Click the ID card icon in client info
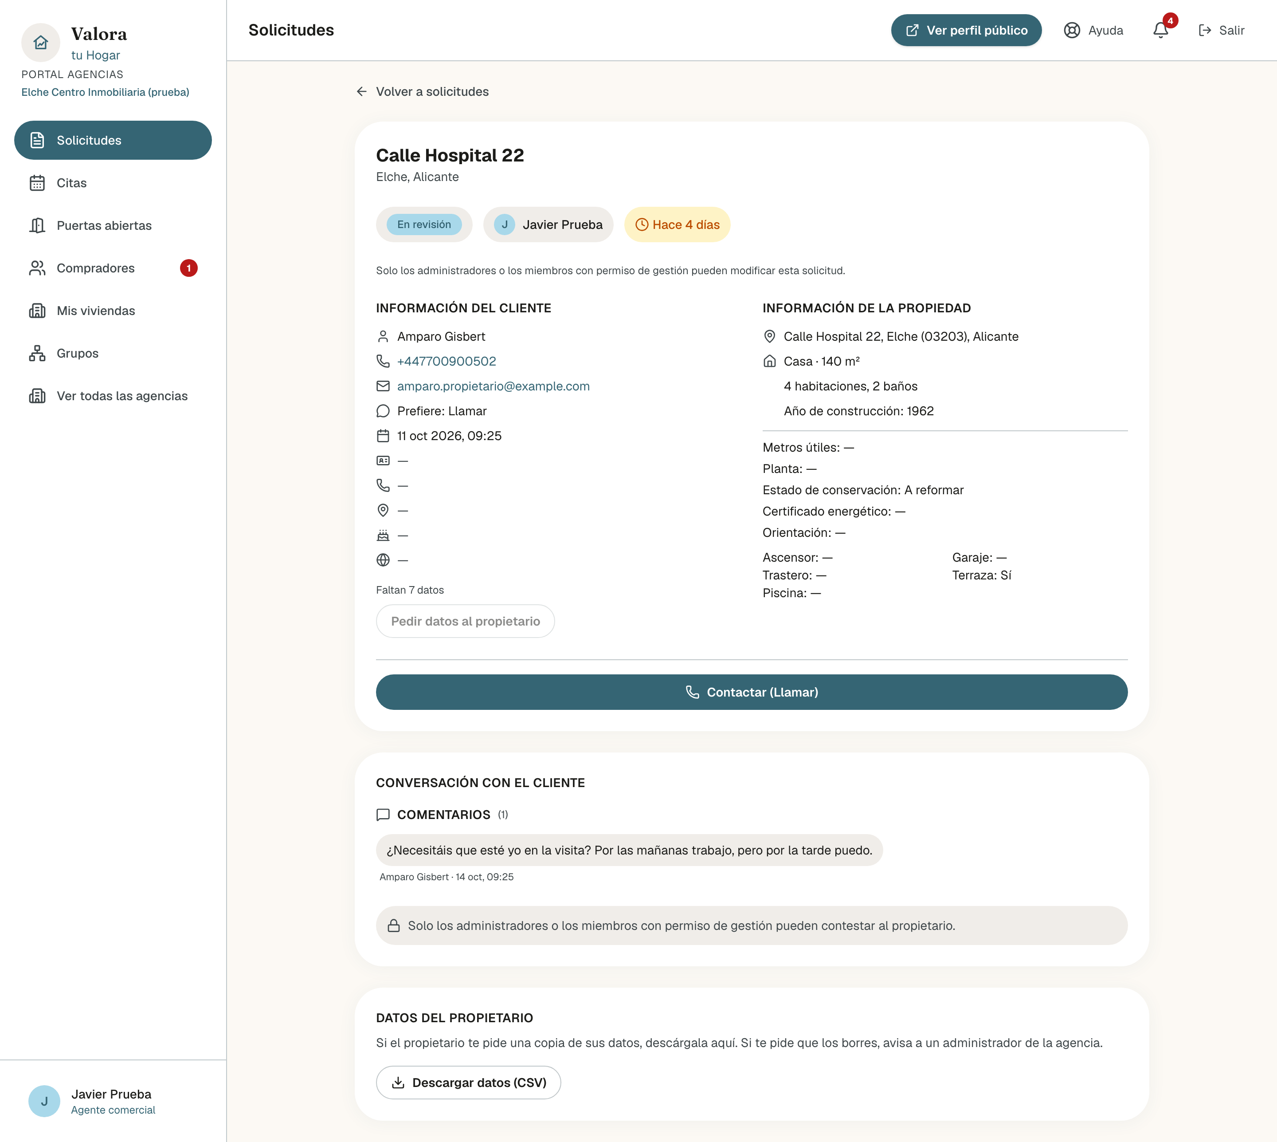This screenshot has height=1142, width=1277. (x=383, y=461)
